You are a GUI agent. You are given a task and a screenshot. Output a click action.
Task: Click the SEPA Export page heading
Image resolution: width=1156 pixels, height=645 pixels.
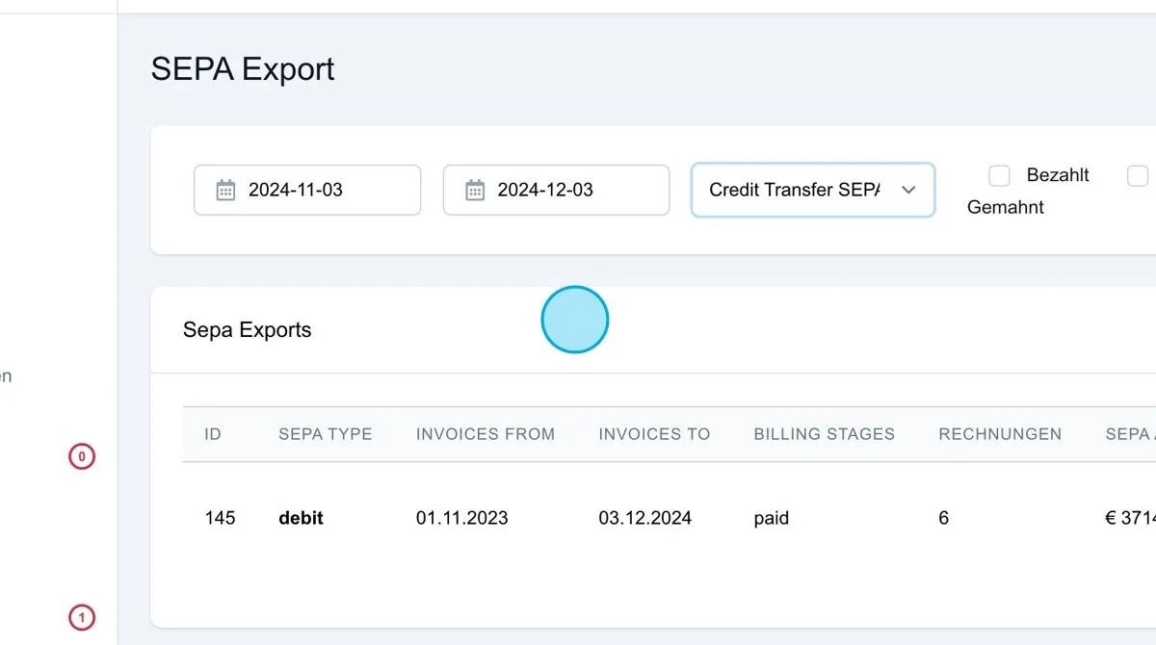pos(243,69)
